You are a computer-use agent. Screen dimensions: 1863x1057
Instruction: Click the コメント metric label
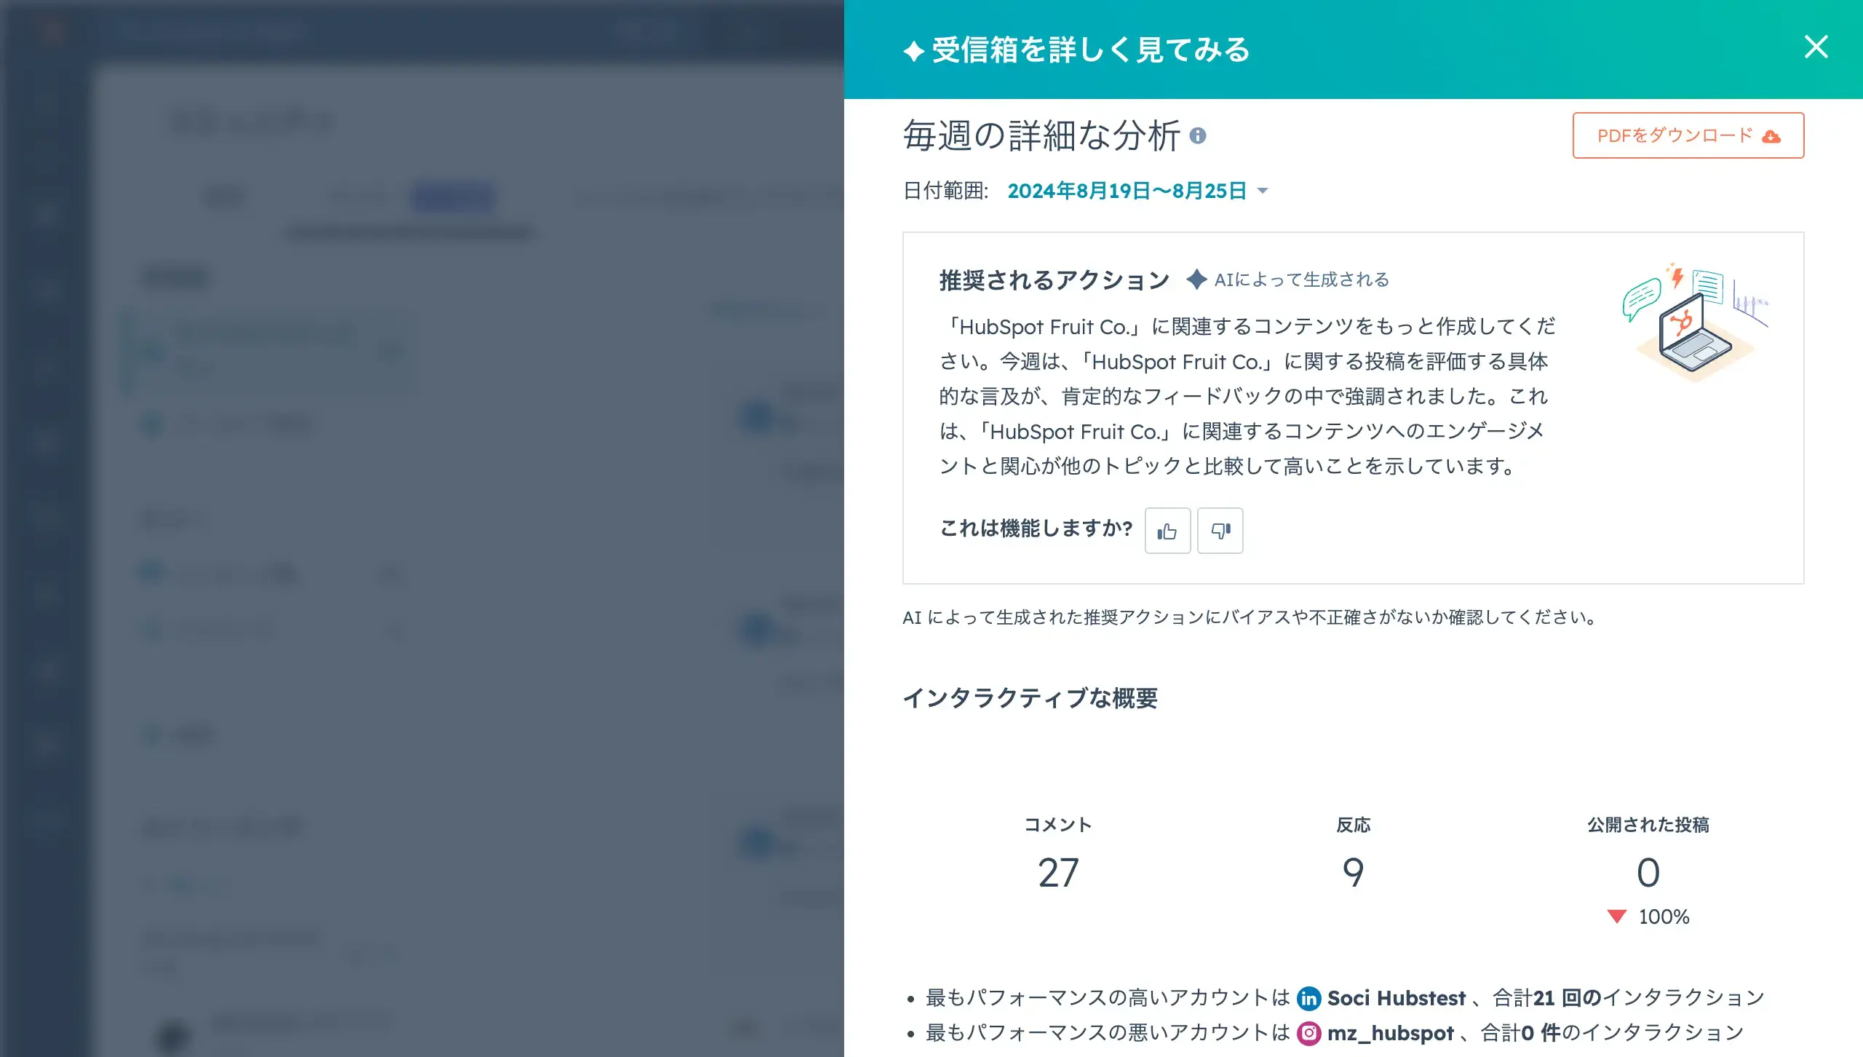pos(1058,825)
